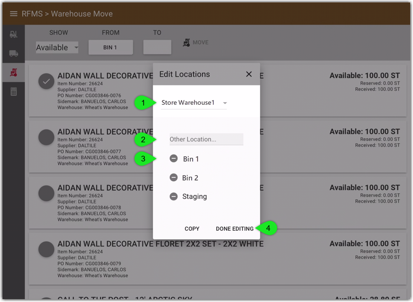Open the Show Available dropdown
Screen dimensions: 413x302
pos(57,47)
